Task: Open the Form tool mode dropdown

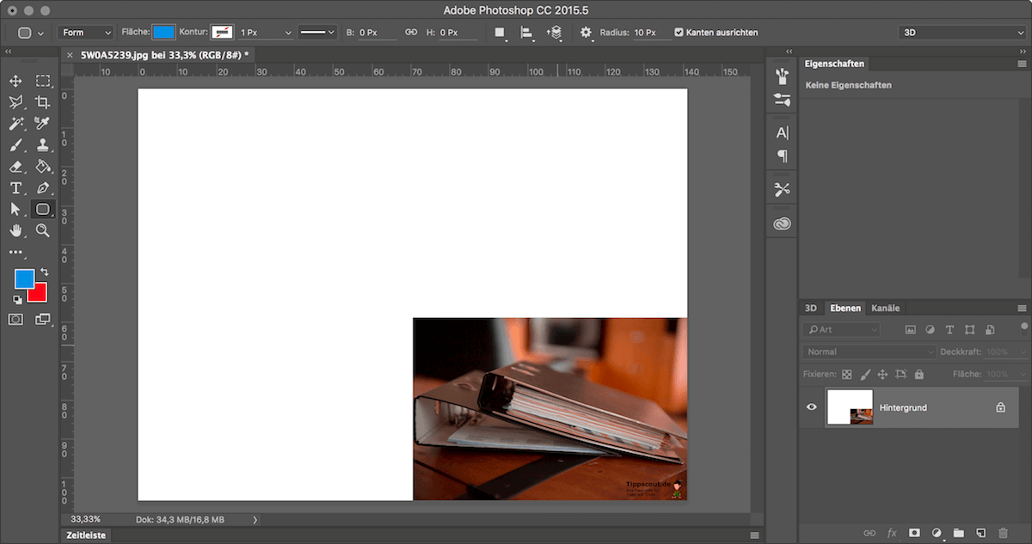Action: (x=86, y=33)
